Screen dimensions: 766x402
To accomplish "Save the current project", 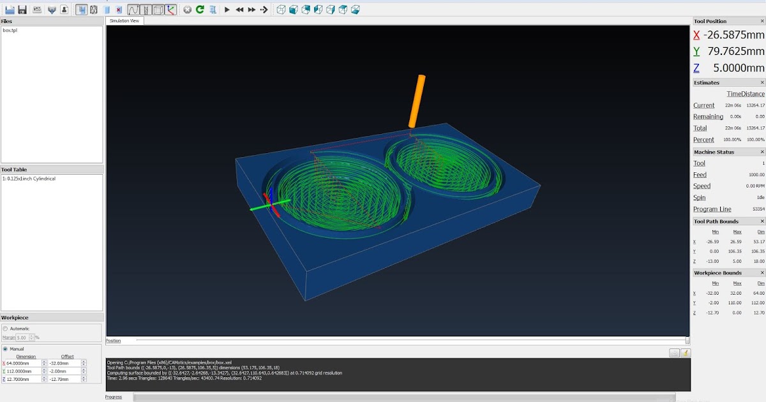I will click(24, 10).
